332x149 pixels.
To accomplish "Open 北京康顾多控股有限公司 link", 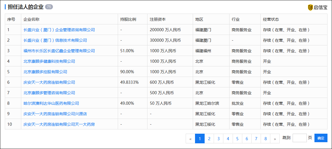I will pyautogui.click(x=45, y=72).
